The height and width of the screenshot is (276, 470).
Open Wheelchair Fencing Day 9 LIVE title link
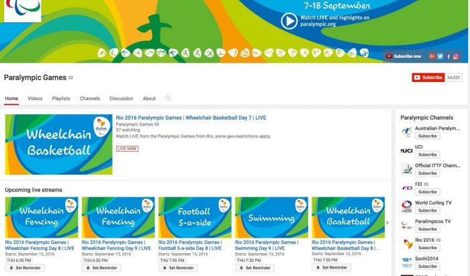click(x=116, y=245)
